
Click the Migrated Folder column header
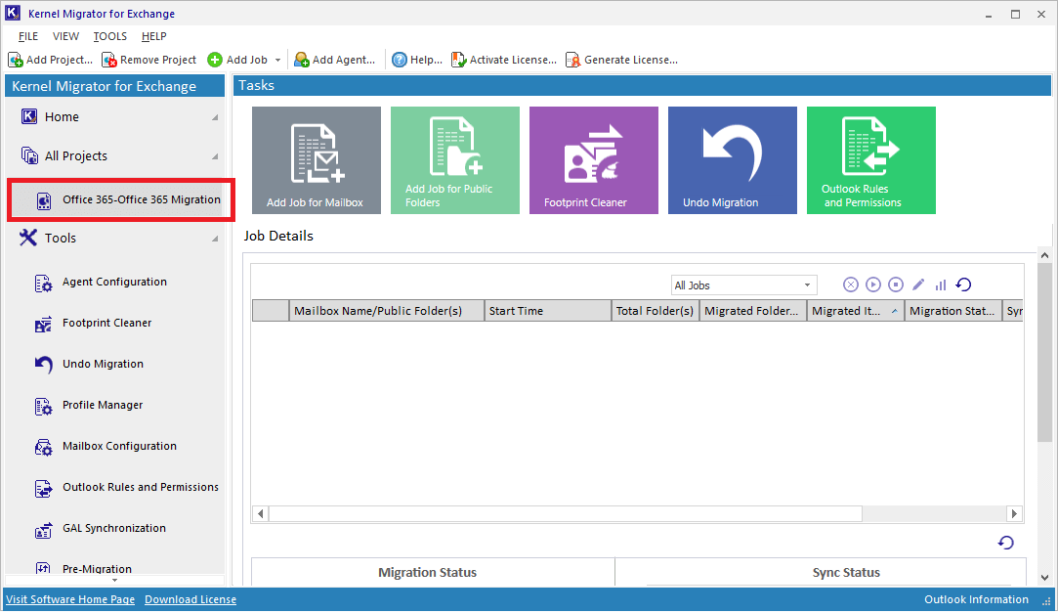(753, 311)
